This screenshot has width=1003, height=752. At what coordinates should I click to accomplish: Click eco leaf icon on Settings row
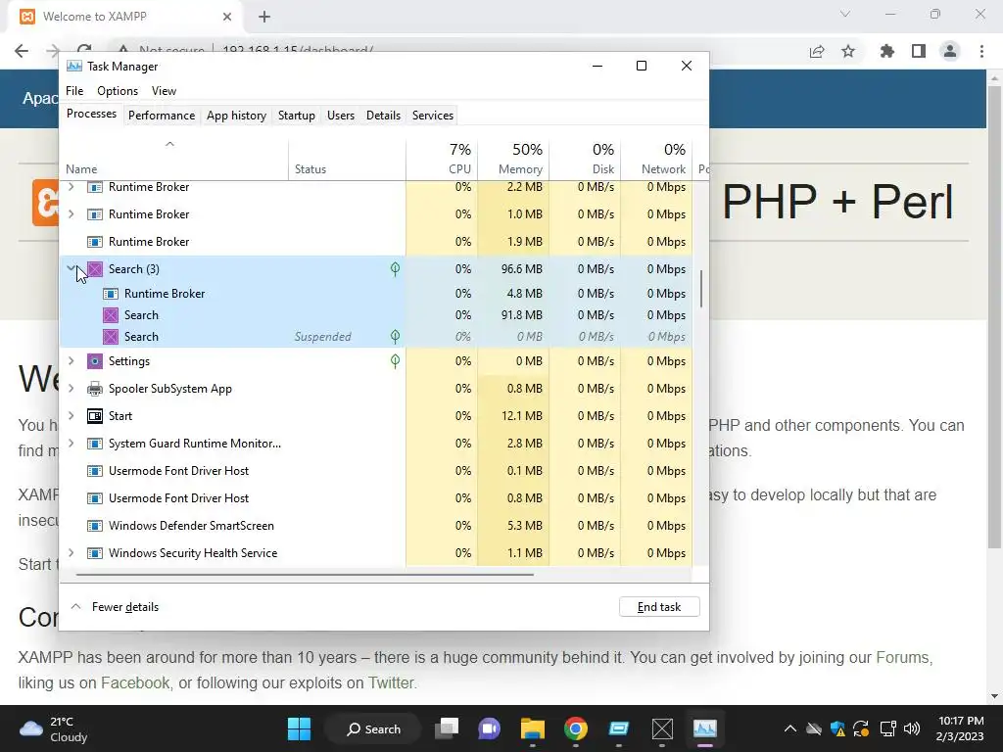[396, 361]
